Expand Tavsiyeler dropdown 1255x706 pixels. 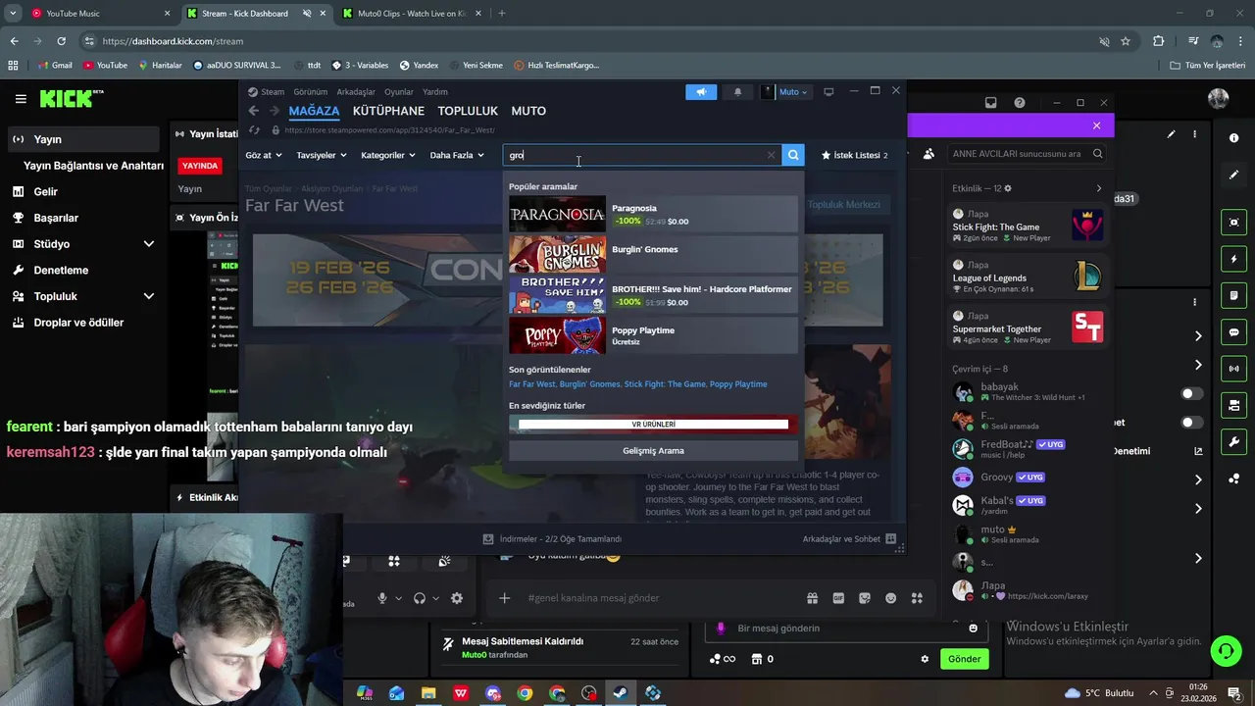(x=322, y=155)
